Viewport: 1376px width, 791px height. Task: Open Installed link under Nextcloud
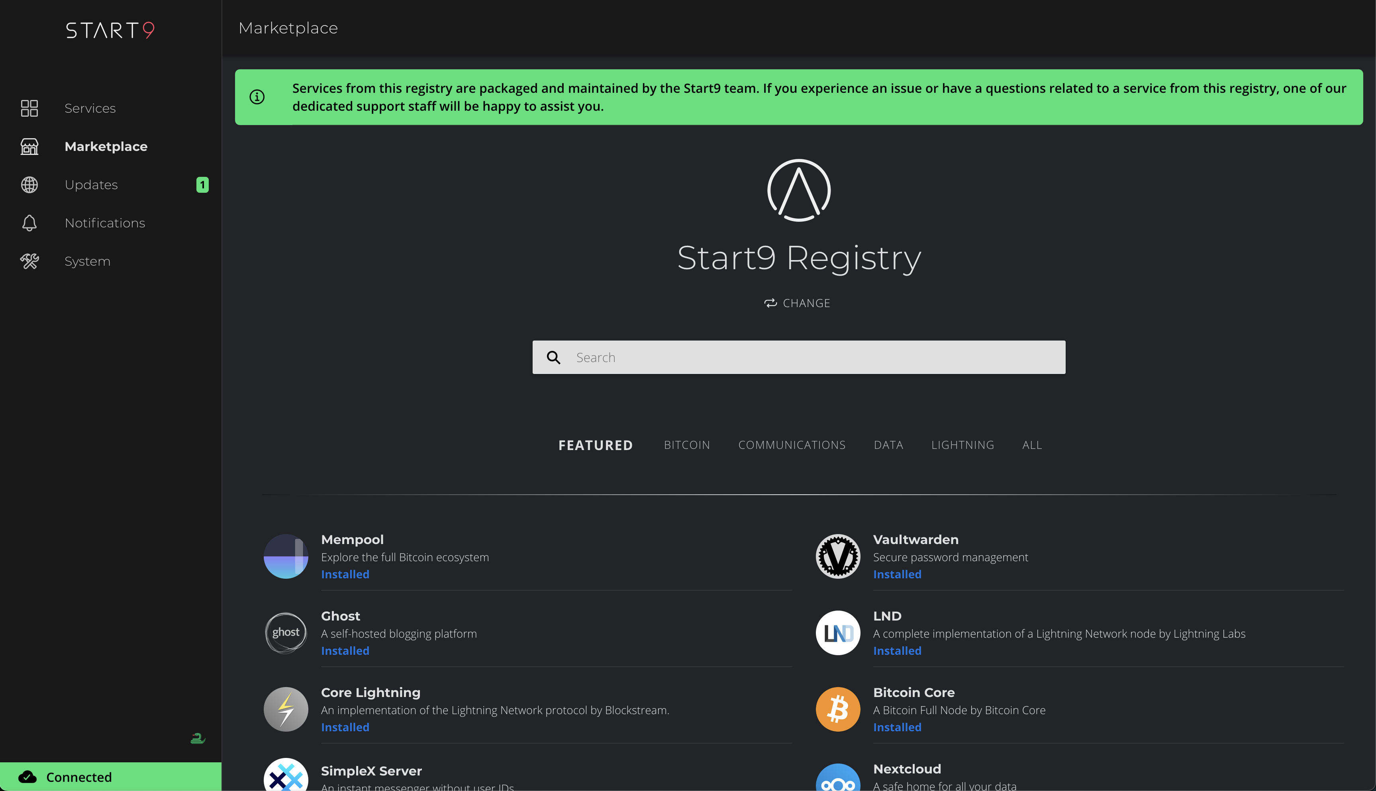896,789
